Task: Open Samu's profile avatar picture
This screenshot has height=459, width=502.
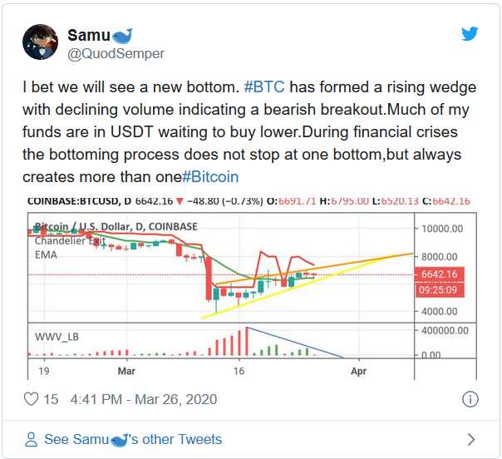Action: [x=41, y=42]
